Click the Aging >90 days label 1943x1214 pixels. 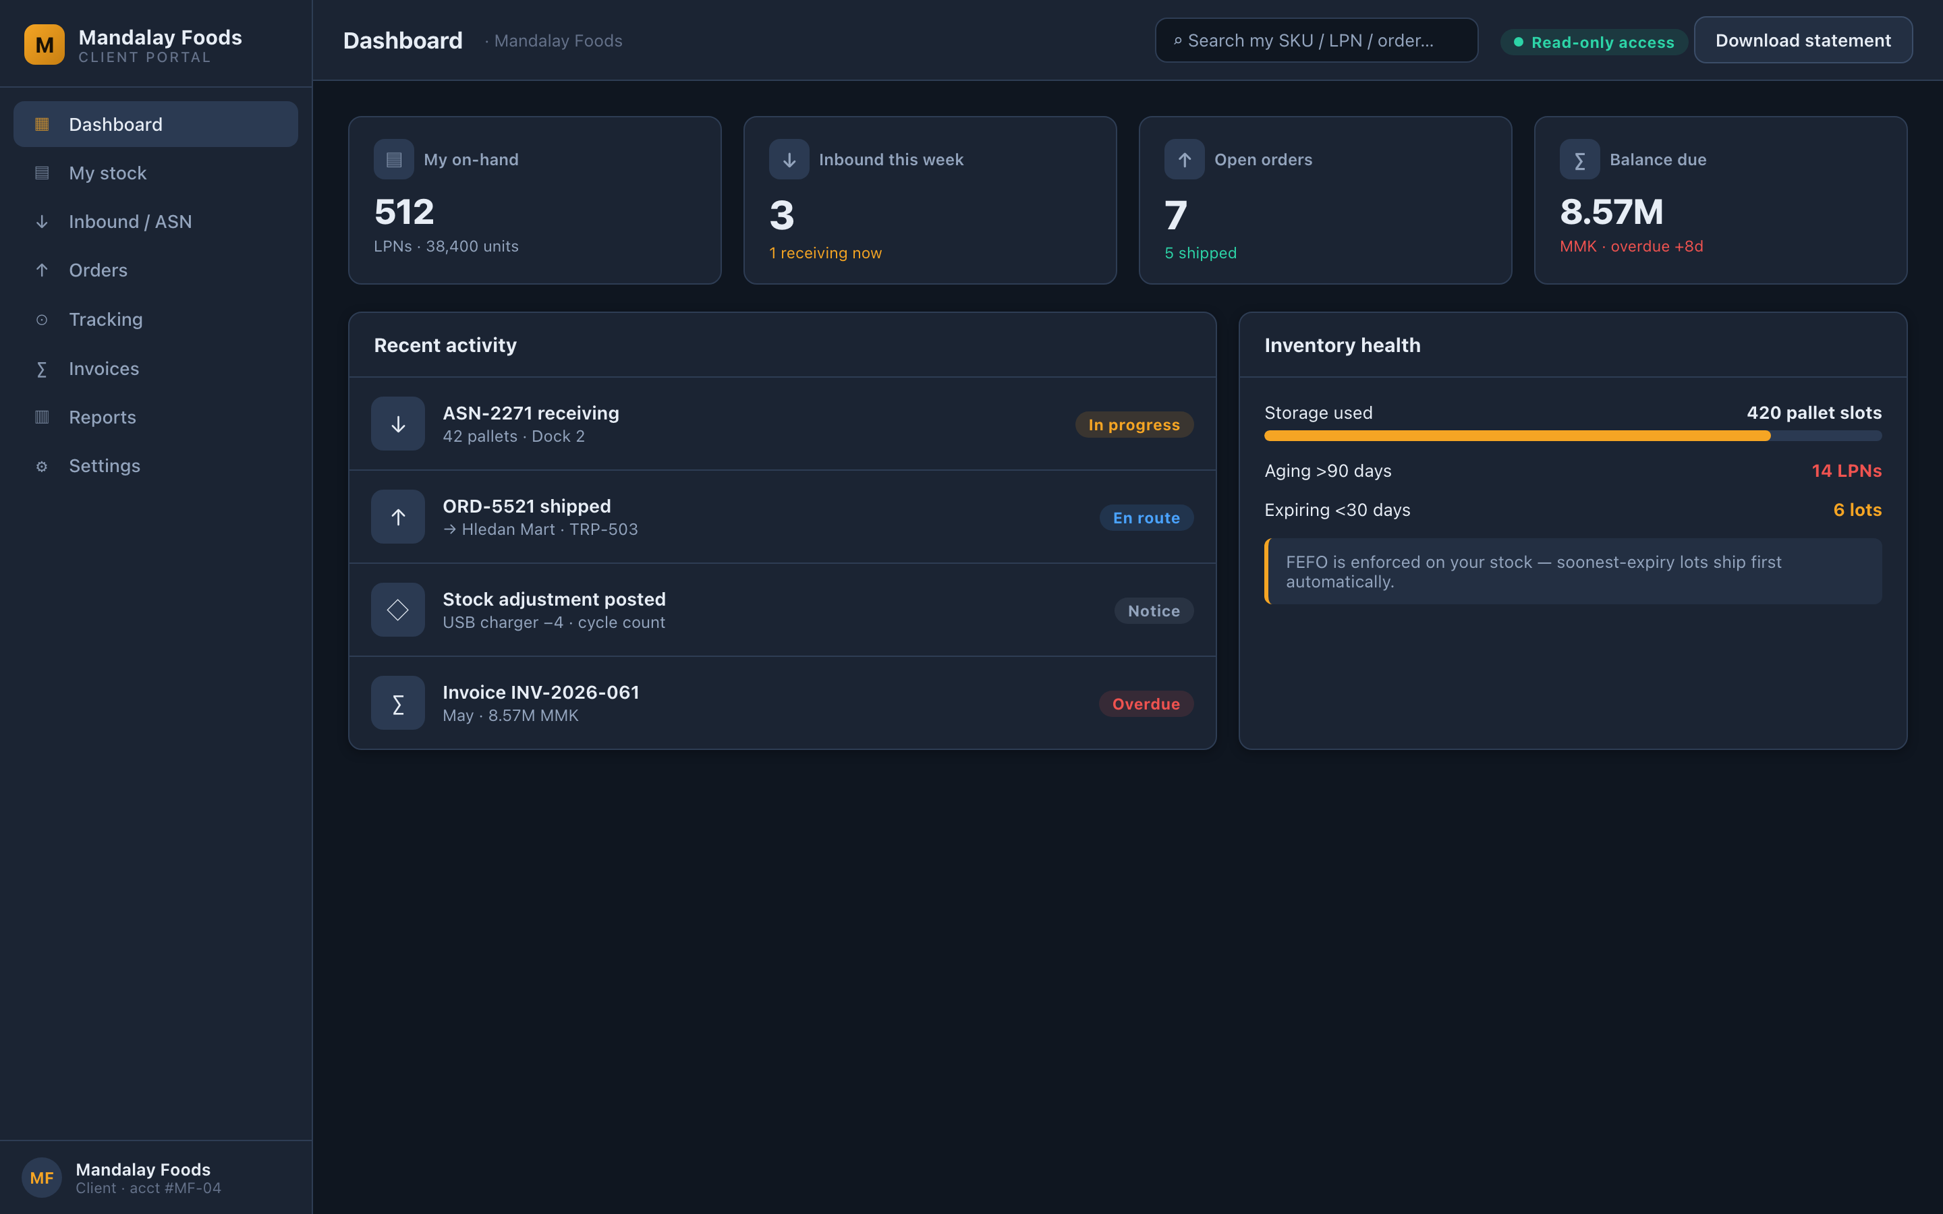1328,471
